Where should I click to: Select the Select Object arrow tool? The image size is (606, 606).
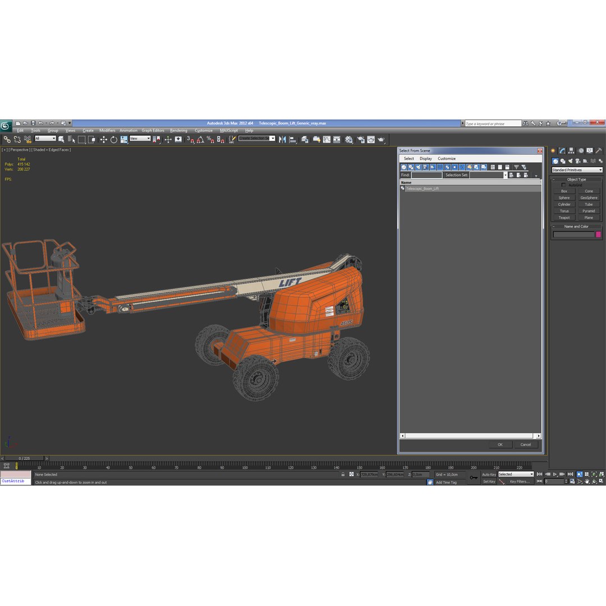(61, 140)
